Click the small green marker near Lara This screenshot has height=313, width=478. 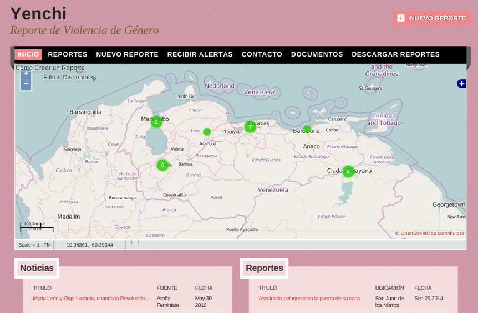point(207,132)
